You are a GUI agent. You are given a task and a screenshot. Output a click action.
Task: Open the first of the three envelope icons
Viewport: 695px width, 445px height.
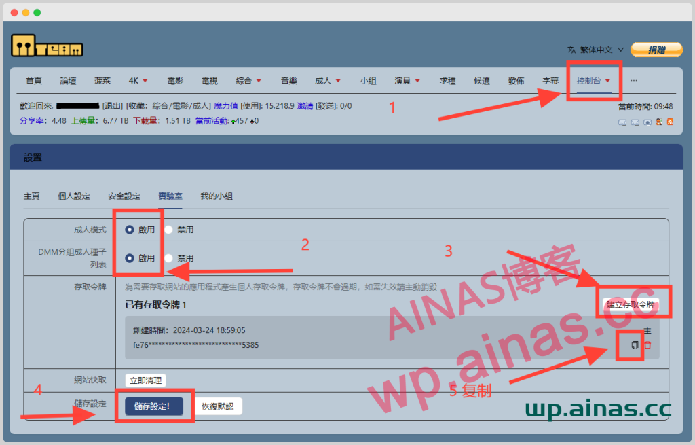tap(622, 122)
